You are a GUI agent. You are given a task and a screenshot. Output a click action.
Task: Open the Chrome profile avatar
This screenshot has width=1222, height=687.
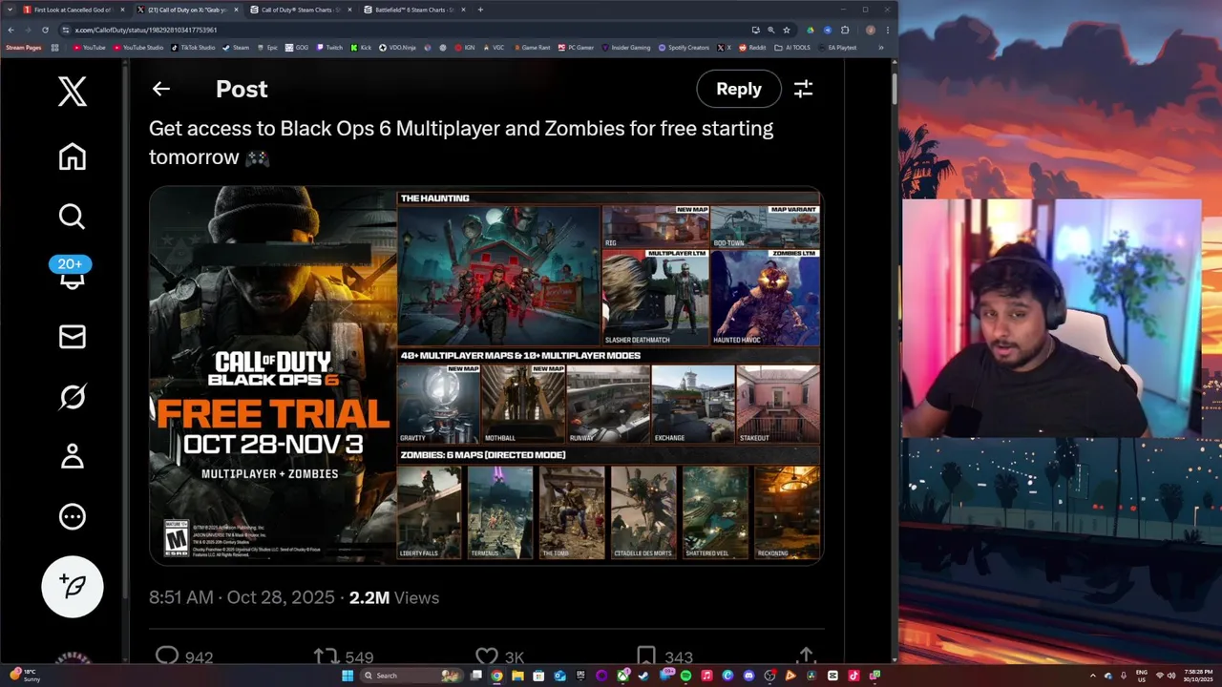[x=870, y=30]
